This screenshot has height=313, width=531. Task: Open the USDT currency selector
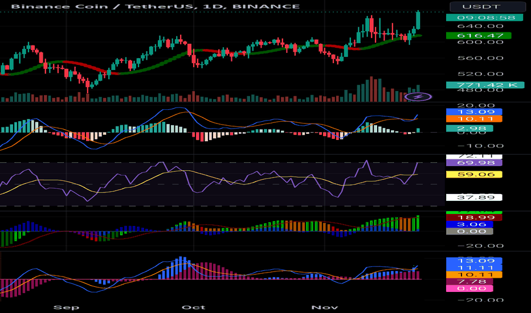488,7
